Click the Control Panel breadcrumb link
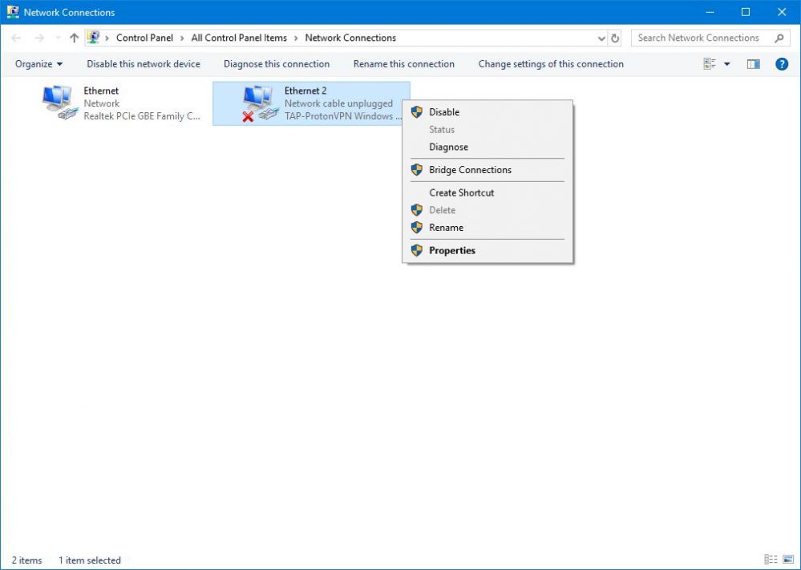The image size is (801, 570). [x=144, y=38]
